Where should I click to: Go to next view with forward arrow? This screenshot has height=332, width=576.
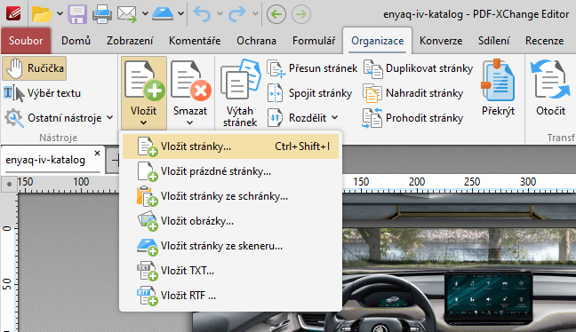click(301, 14)
